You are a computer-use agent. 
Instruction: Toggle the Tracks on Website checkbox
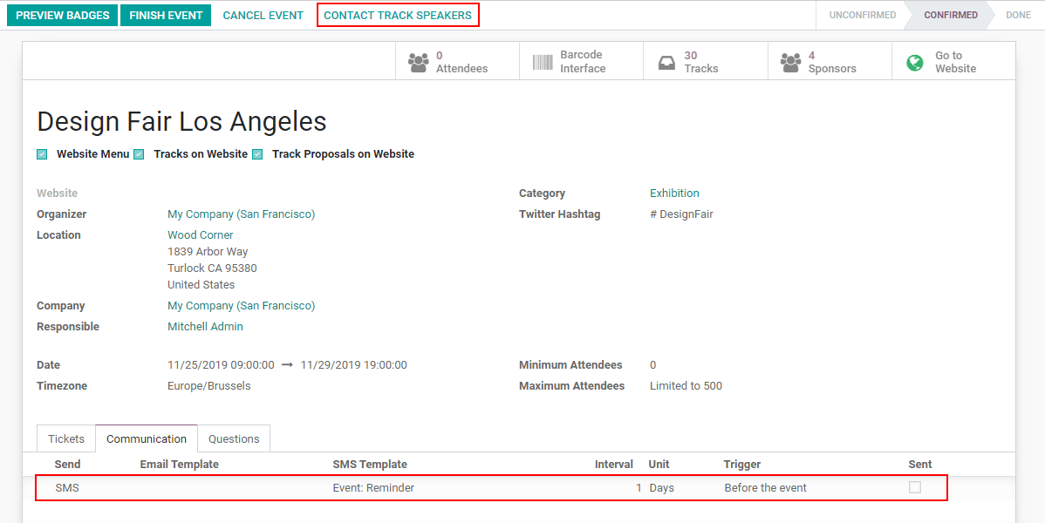pyautogui.click(x=139, y=155)
